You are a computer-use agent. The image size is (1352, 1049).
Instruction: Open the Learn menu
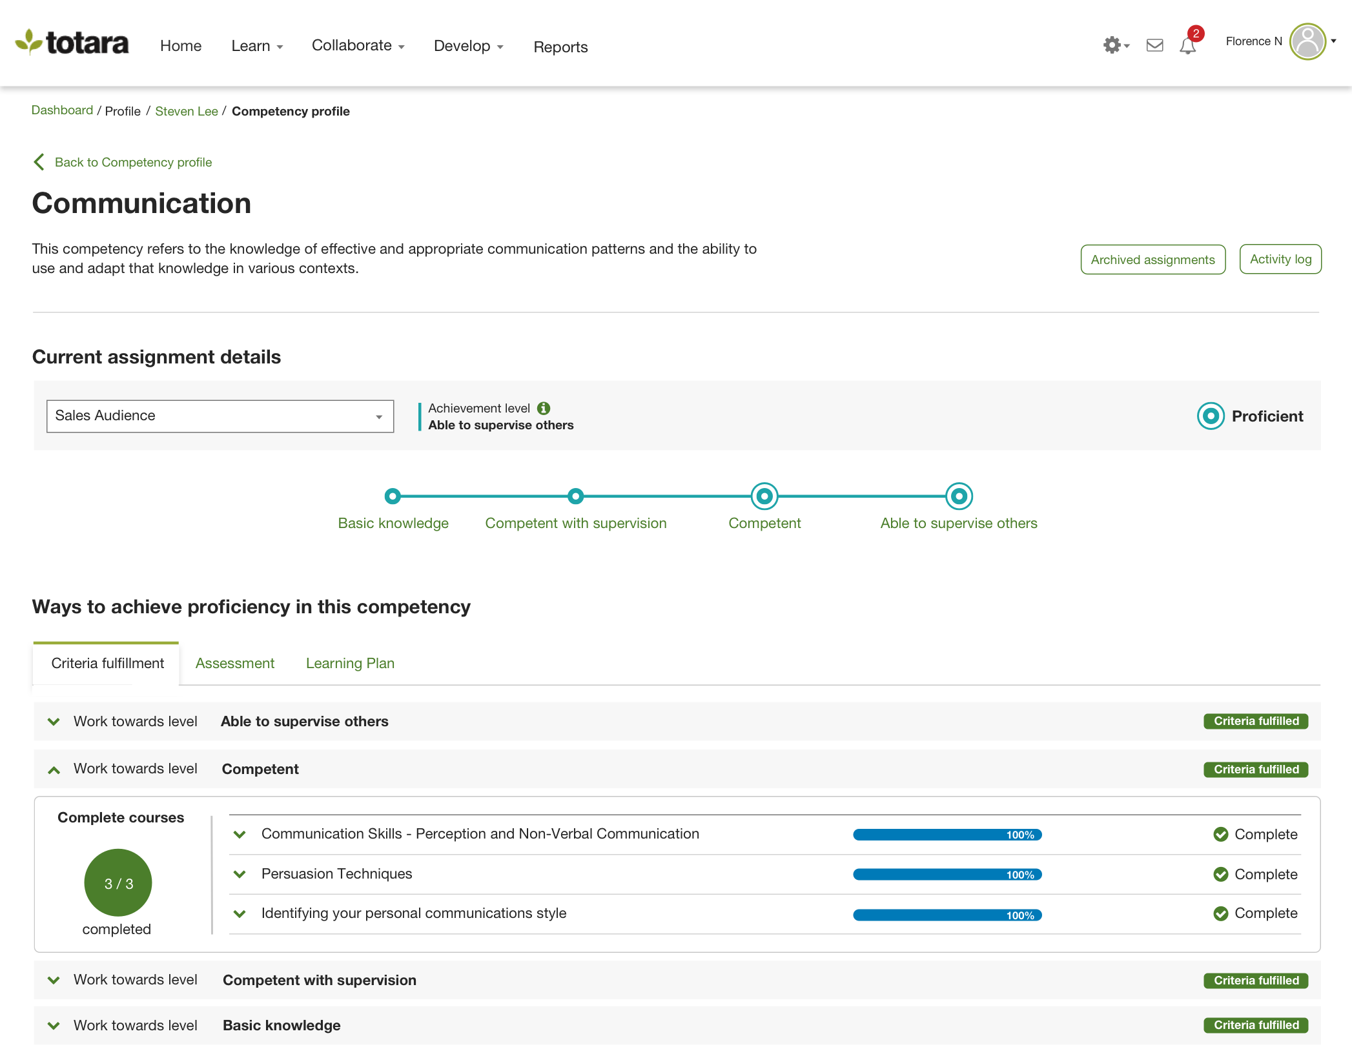(x=257, y=46)
